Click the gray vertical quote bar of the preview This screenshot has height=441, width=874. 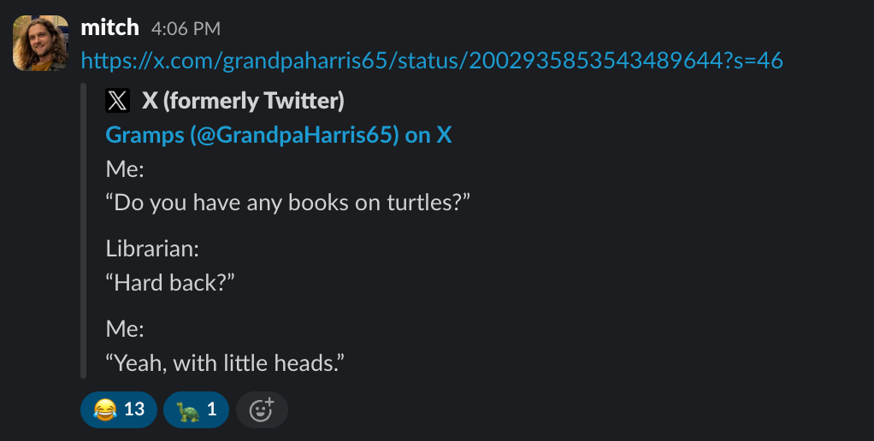[84, 231]
